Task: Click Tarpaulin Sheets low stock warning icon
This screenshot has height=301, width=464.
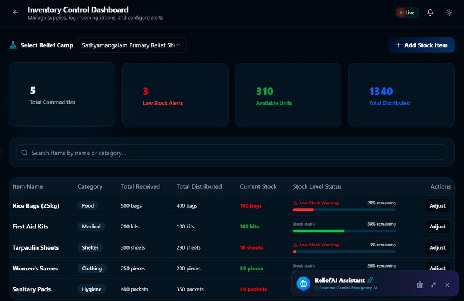Action: tap(295, 245)
